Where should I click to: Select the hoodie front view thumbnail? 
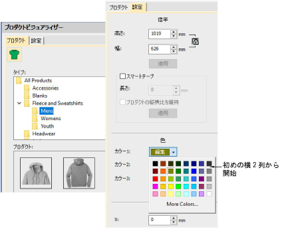(x=36, y=173)
